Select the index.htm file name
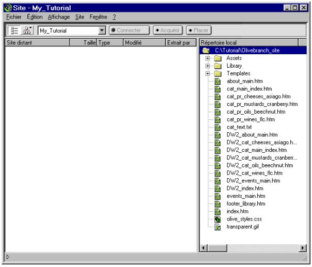The height and width of the screenshot is (267, 312). (x=238, y=212)
